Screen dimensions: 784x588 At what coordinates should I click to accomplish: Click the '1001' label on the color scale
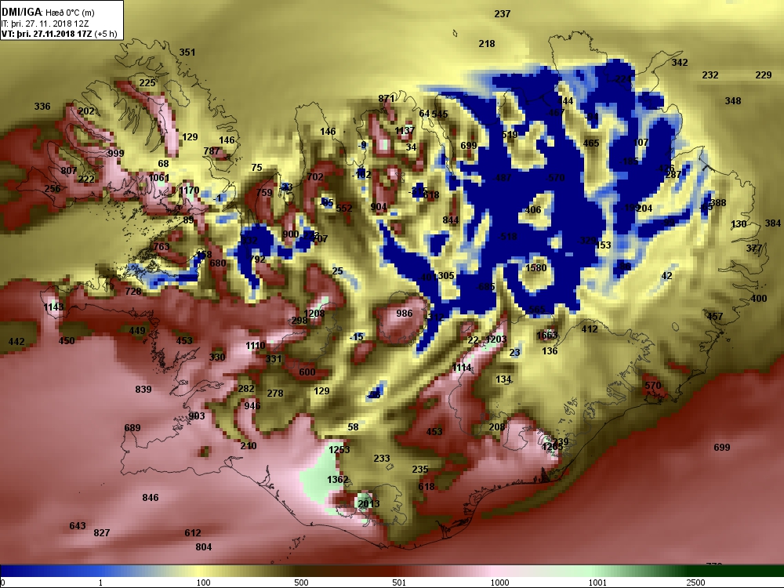(x=597, y=583)
